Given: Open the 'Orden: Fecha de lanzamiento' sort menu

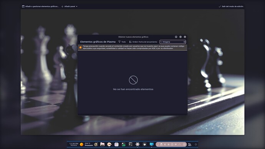Looking at the screenshot, I should tap(143, 42).
